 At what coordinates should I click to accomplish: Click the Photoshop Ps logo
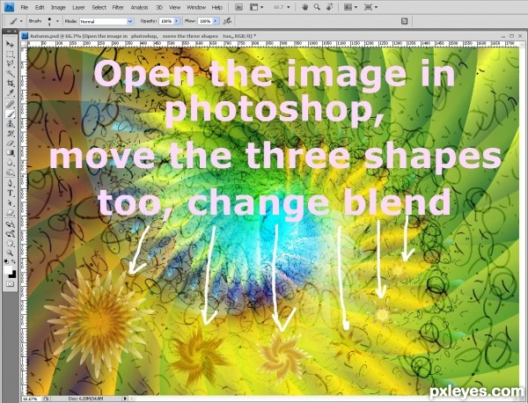click(x=9, y=7)
